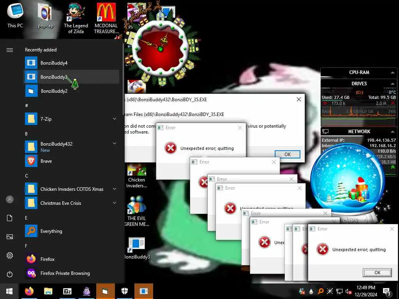Expand the 7-Zip folder

tap(115, 119)
